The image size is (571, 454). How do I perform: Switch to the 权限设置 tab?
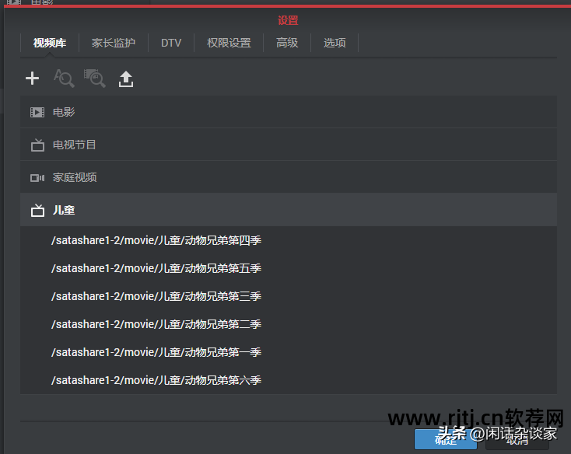point(229,43)
